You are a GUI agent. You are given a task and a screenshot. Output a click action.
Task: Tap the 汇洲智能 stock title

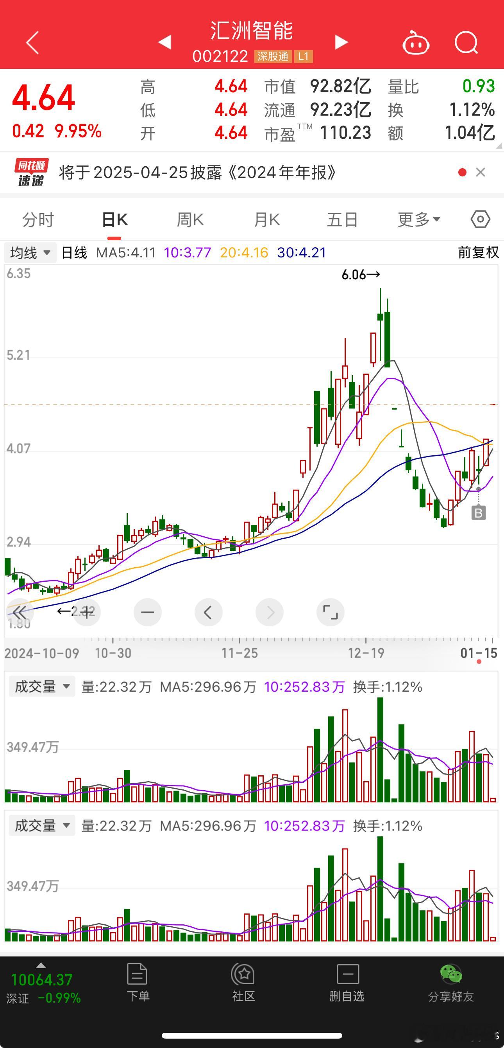point(252,31)
